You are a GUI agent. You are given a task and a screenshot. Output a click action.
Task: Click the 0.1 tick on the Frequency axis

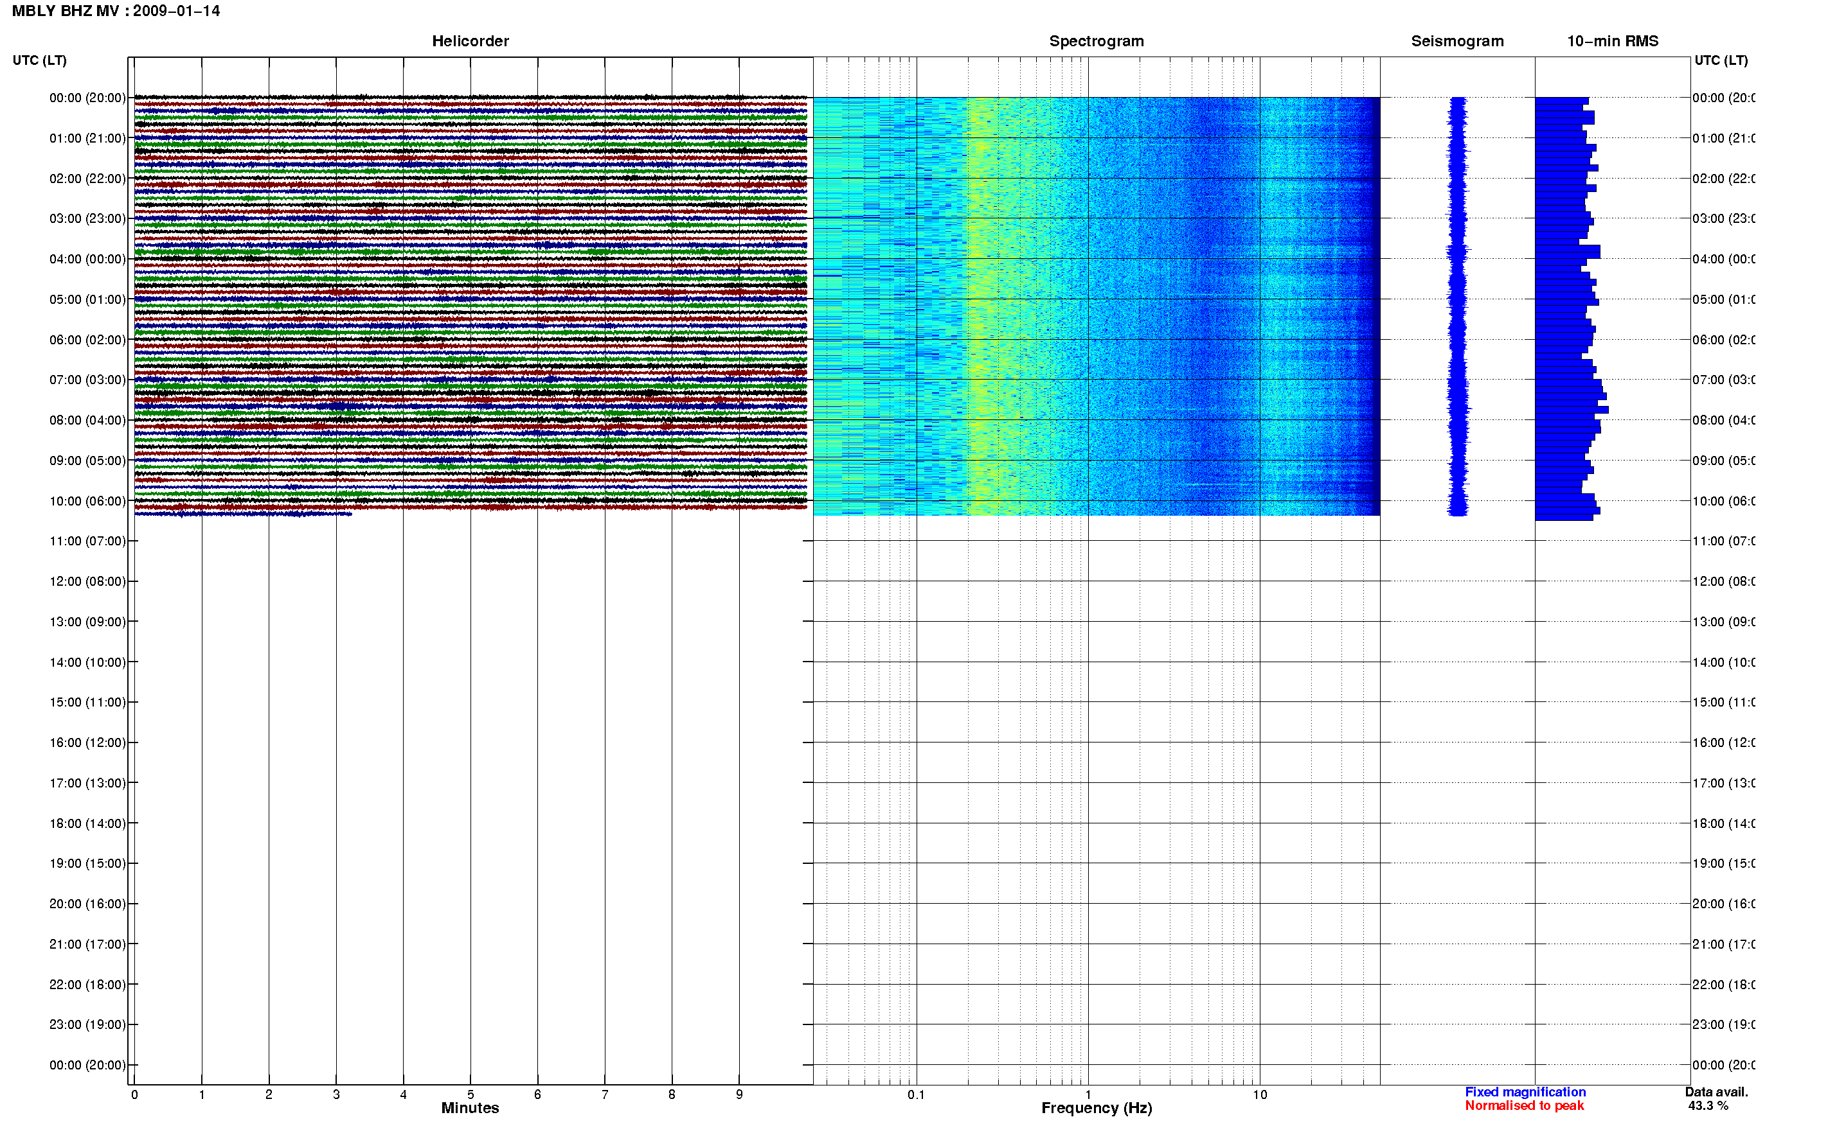(x=917, y=1094)
